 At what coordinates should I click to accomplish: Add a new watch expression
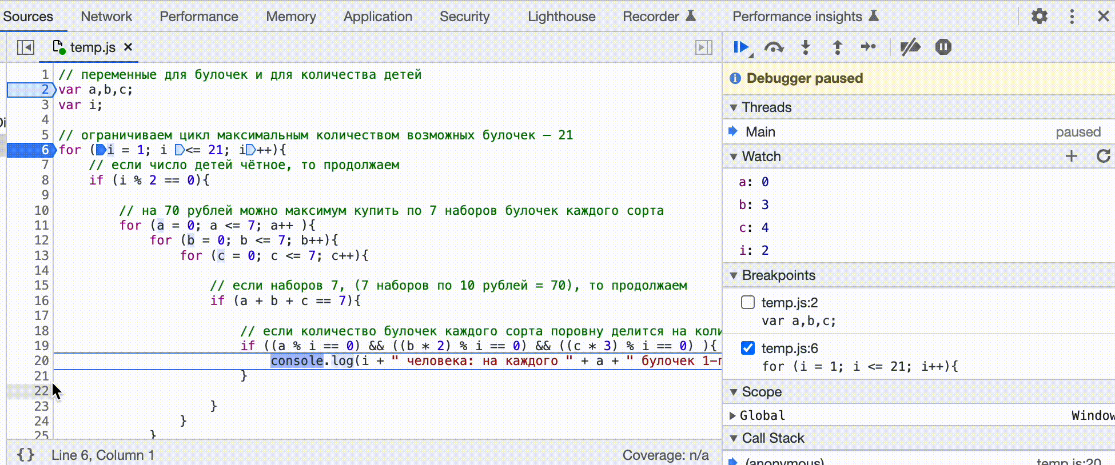1072,156
